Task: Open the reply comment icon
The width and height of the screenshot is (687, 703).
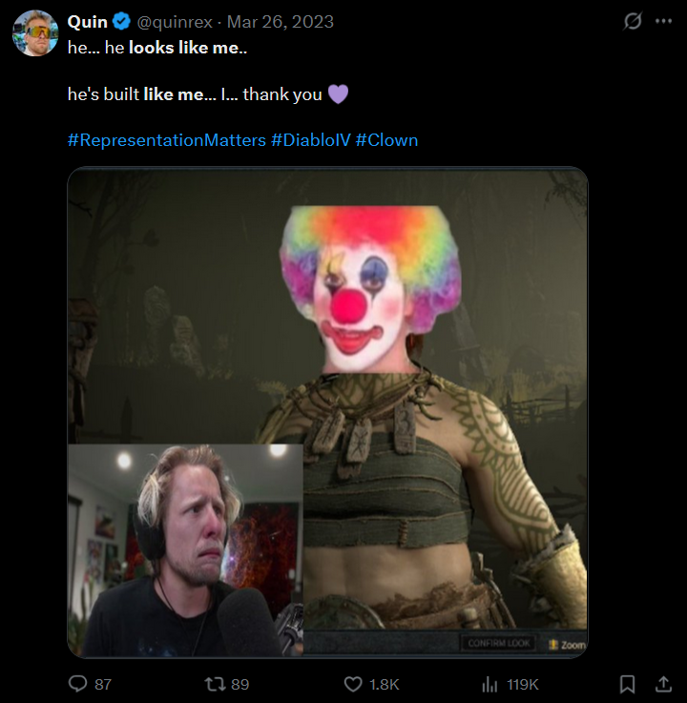Action: tap(77, 684)
